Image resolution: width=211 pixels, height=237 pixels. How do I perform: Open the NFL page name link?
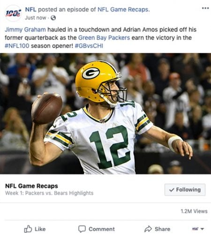coord(30,9)
